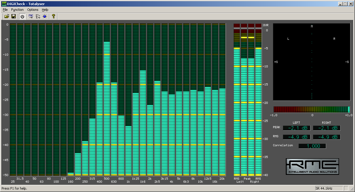Click the black stereo vector scope display
The image size is (355, 192).
(x=312, y=62)
